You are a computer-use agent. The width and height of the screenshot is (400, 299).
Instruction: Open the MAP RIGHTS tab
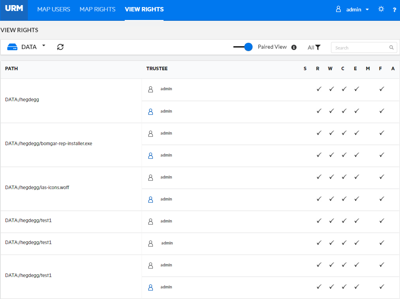tap(97, 9)
